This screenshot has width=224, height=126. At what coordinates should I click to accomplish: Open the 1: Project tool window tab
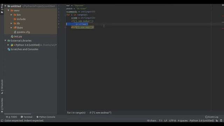pyautogui.click(x=2, y=8)
